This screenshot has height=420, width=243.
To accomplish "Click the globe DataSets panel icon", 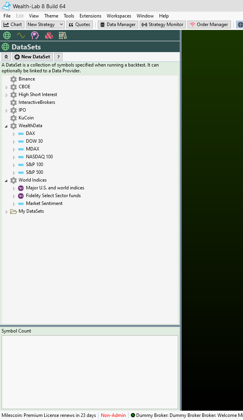I will (7, 35).
